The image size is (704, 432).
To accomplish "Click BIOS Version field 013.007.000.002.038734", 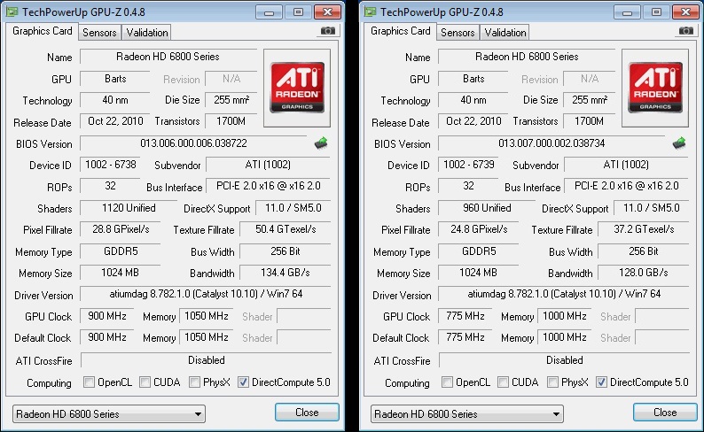I will point(551,143).
